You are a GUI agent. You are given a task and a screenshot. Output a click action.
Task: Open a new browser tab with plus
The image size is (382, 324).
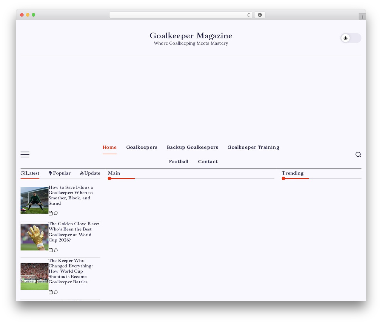[x=362, y=17]
